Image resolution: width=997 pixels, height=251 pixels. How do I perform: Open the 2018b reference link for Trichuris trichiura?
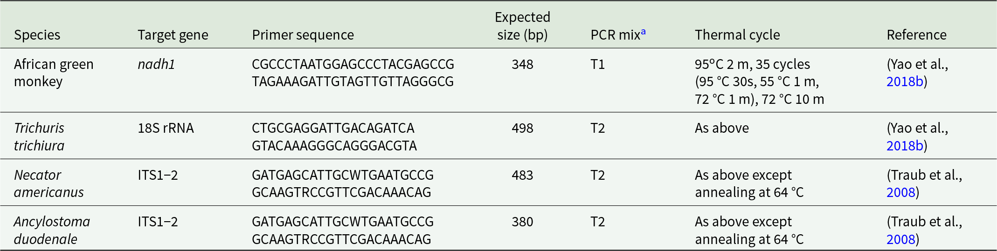(905, 146)
